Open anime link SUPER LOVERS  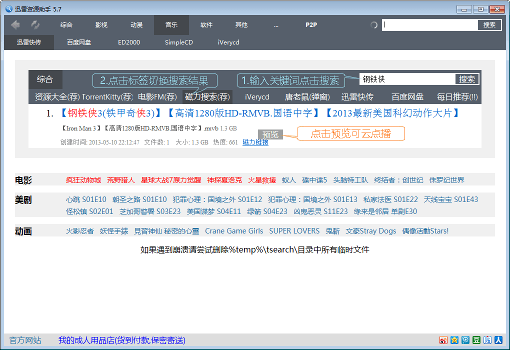(294, 231)
